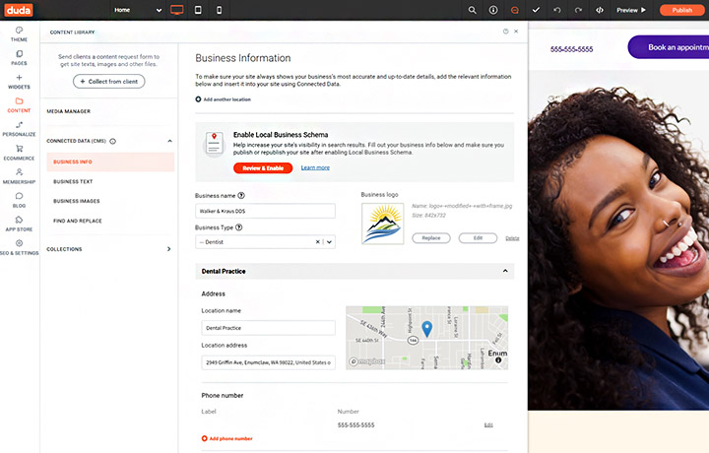
Task: Click Add another location
Action: pos(224,99)
